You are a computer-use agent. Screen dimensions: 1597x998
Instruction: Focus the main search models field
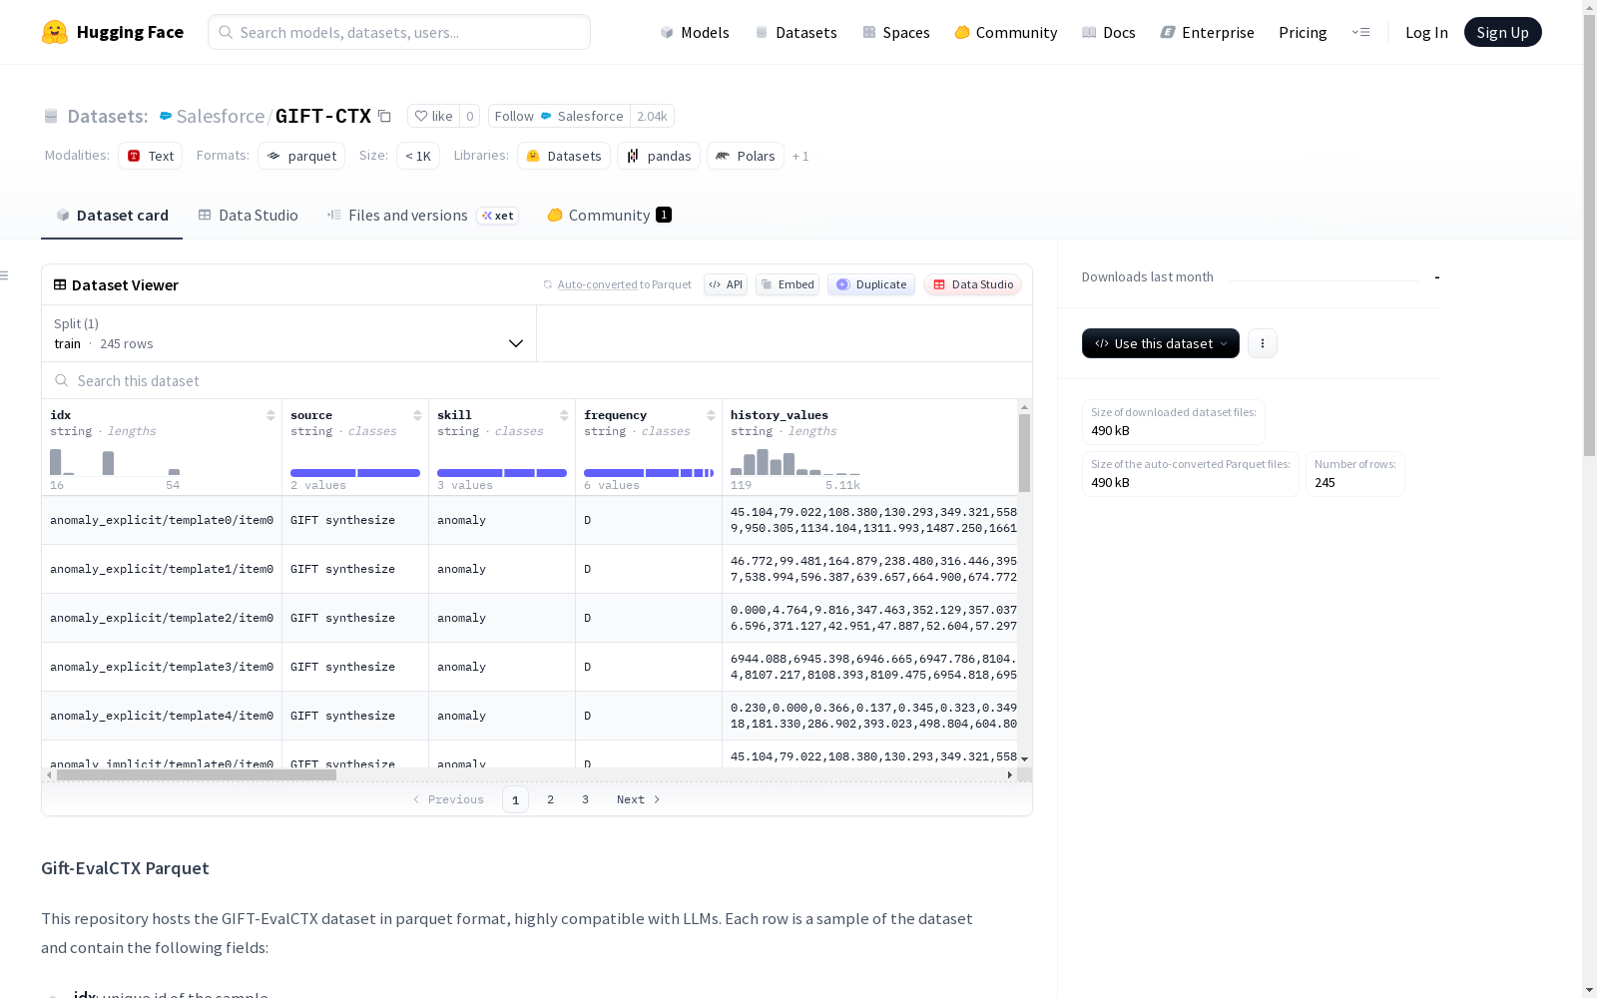click(x=399, y=32)
